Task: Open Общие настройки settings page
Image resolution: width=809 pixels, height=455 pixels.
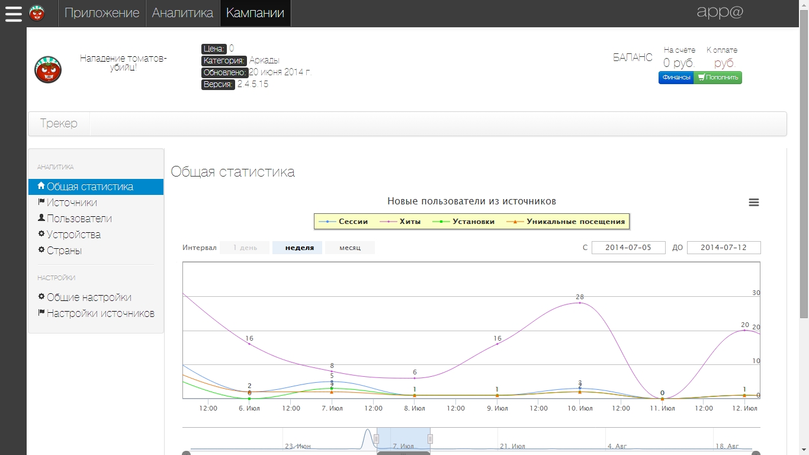Action: coord(89,297)
